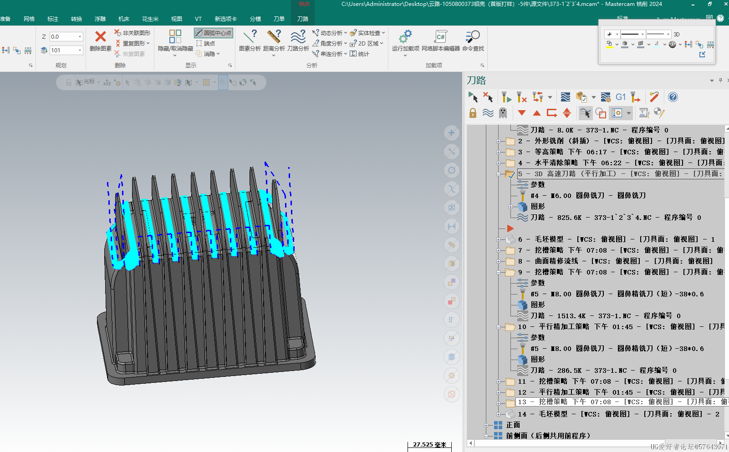Open the line style dropdown
This screenshot has width=729, height=452.
(x=642, y=34)
